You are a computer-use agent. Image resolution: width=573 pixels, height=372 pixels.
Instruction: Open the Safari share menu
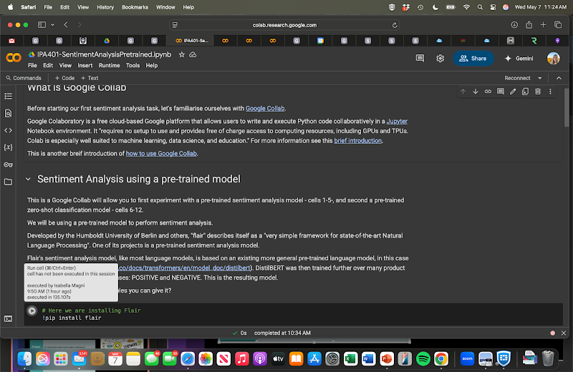pos(529,25)
